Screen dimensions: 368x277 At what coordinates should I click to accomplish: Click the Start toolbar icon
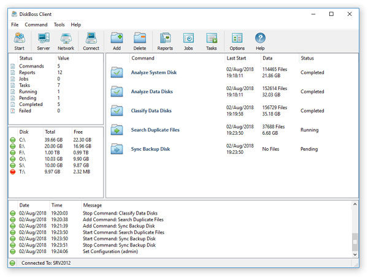(19, 41)
